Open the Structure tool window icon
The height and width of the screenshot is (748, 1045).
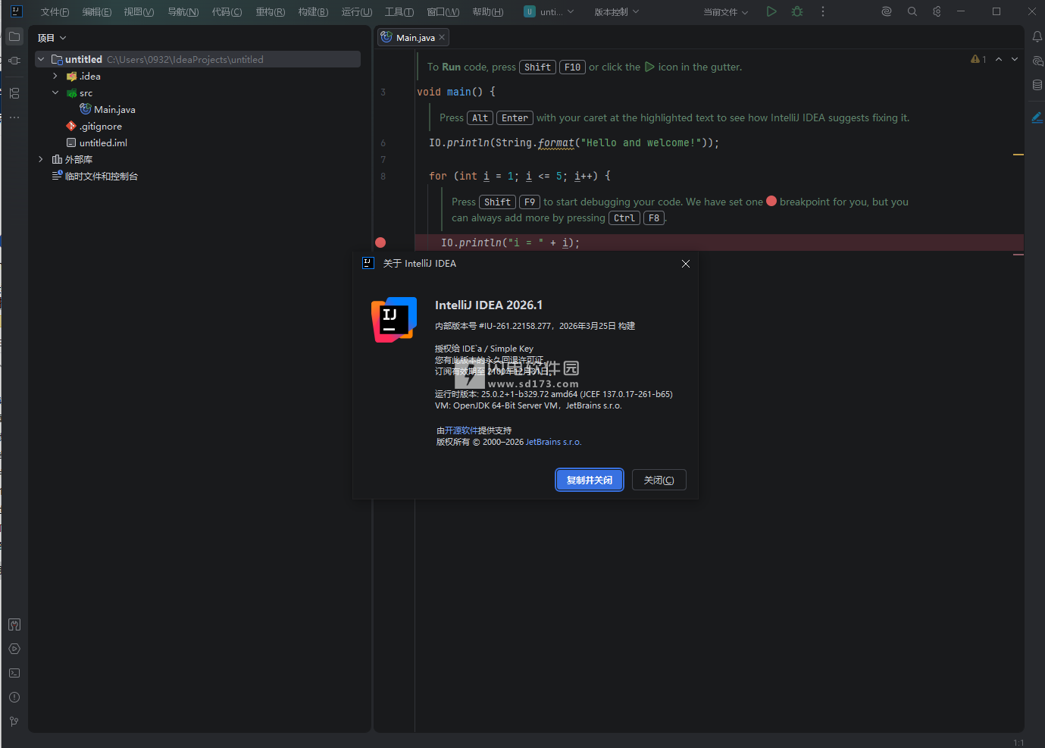pyautogui.click(x=14, y=93)
